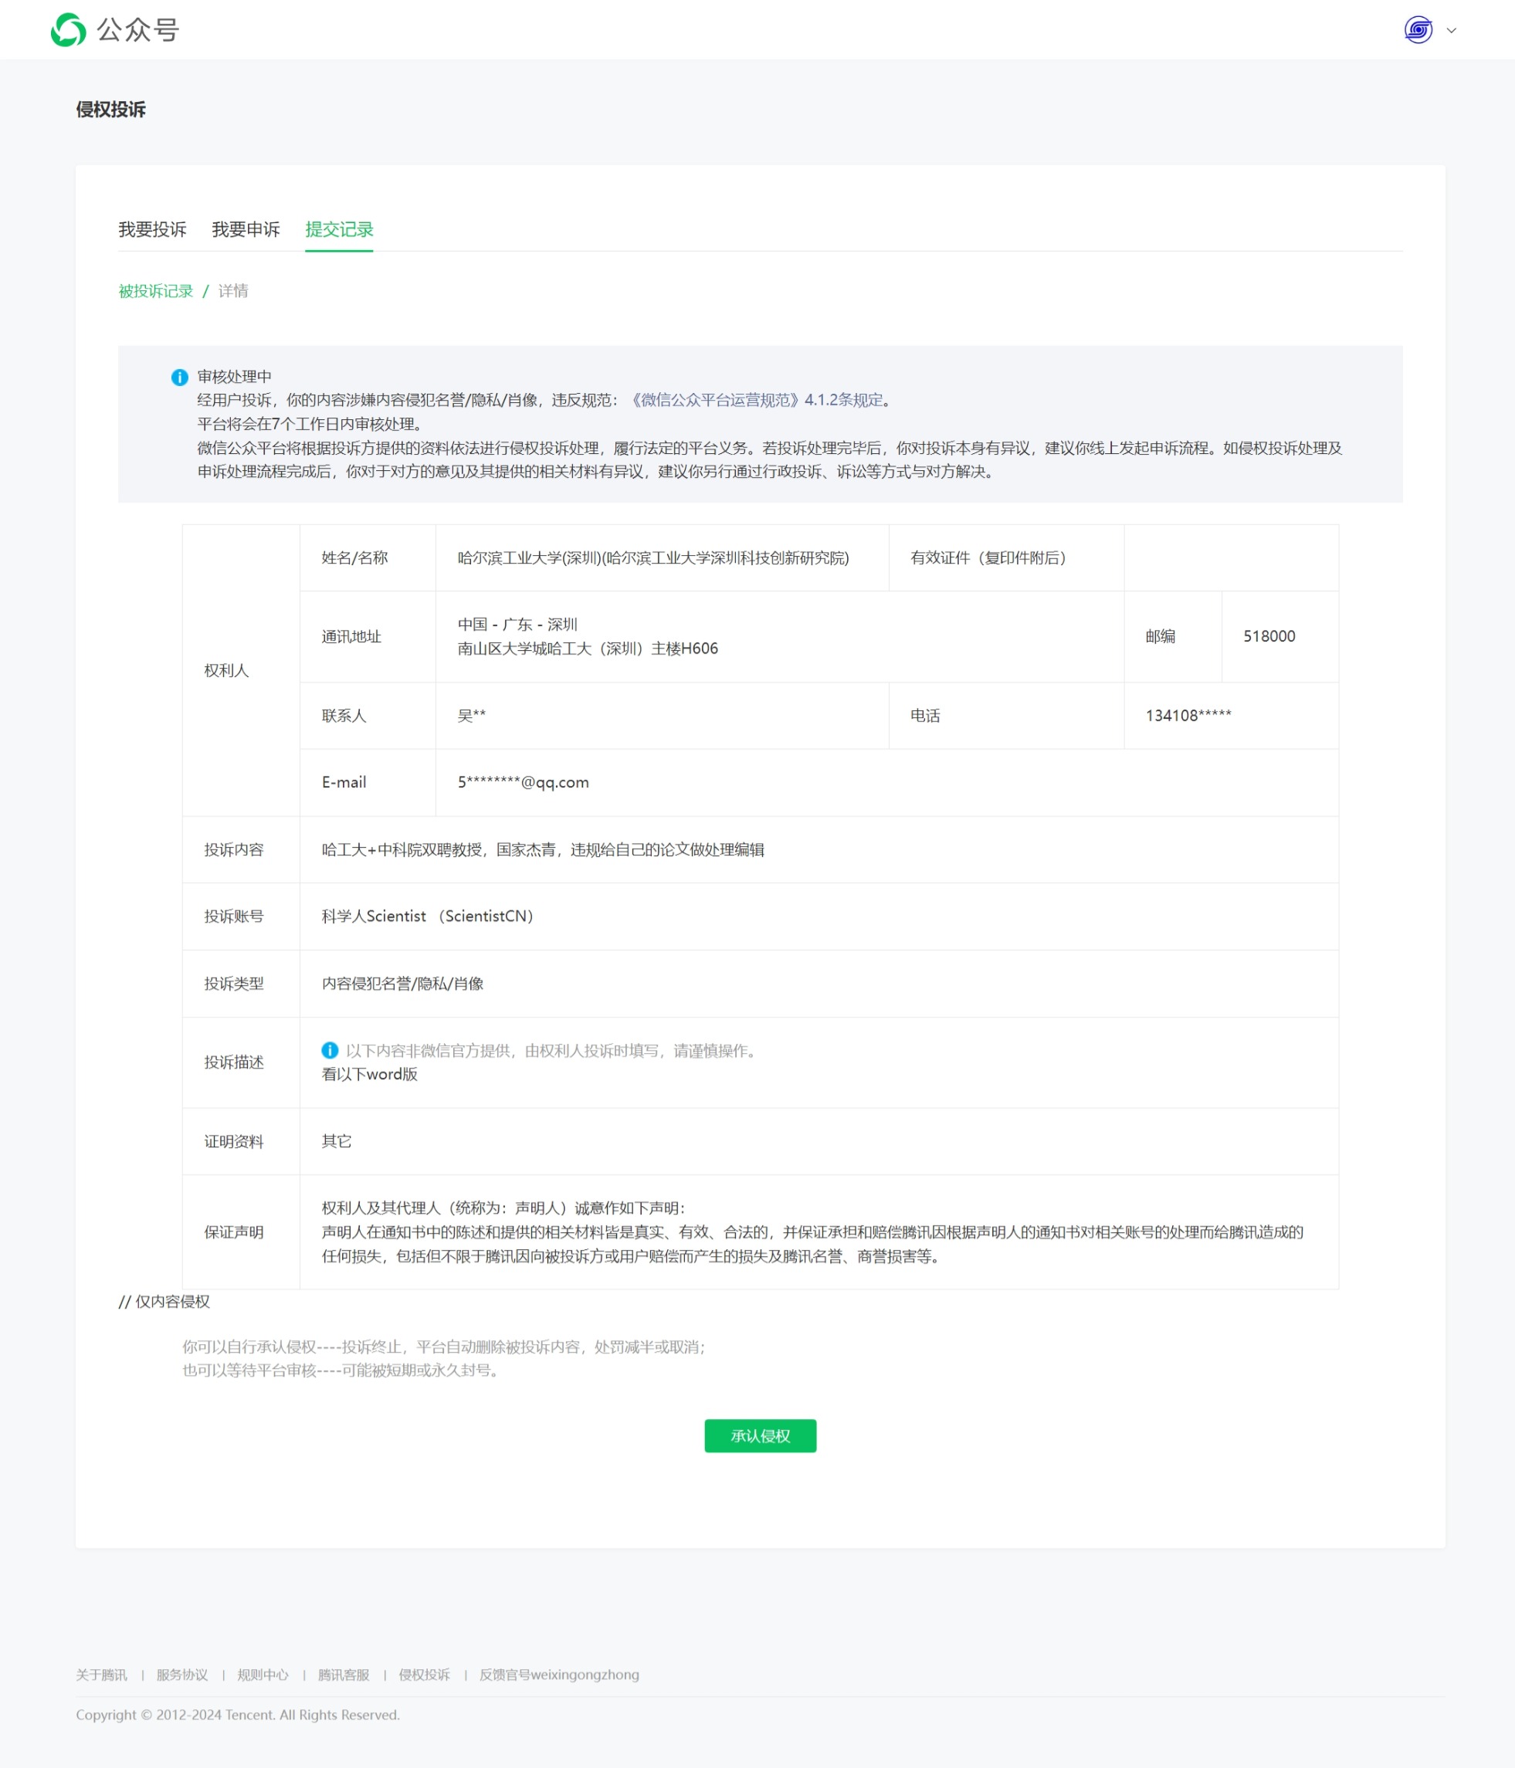Click the 南山区大学城哈工大 address line

587,649
